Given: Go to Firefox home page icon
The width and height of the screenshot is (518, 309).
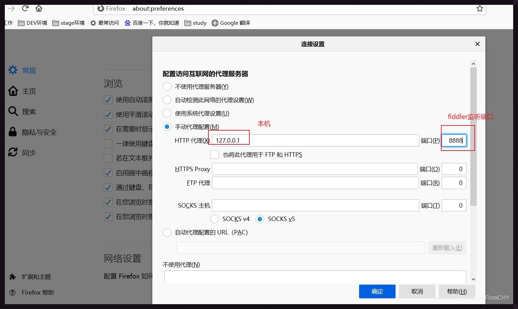Looking at the screenshot, I should (39, 8).
